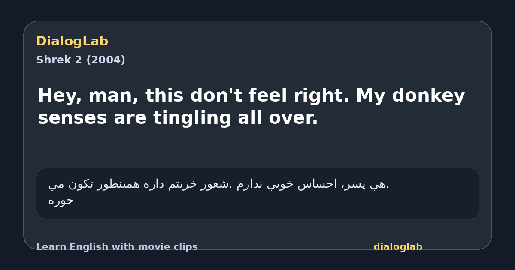Screen dimensions: 515x270
Task: Click the word "senses" in the quote
Action: (73, 118)
